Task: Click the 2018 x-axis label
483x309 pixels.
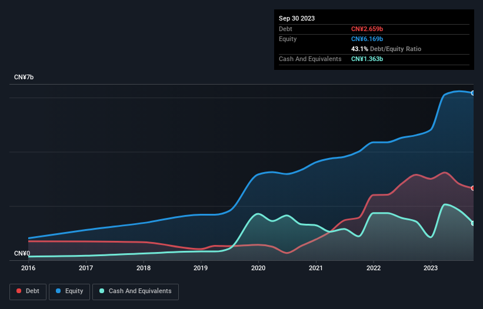Action: pos(144,268)
